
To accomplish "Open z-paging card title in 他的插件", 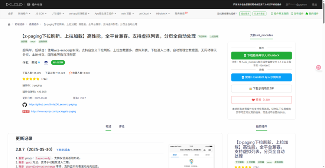I will [x=262, y=149].
